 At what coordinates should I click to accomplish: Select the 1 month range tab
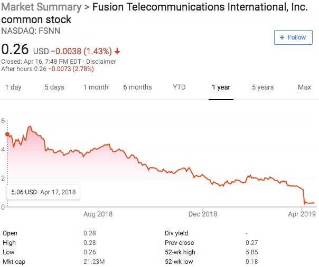pos(96,87)
